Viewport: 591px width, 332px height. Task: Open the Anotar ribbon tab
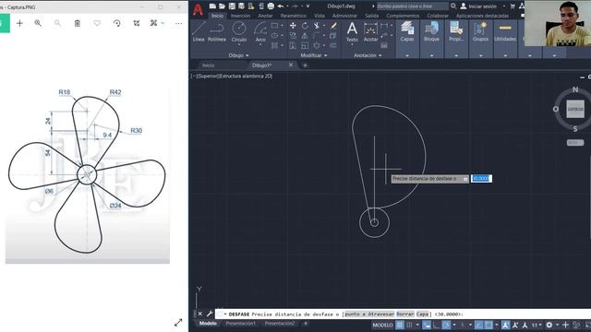(265, 16)
